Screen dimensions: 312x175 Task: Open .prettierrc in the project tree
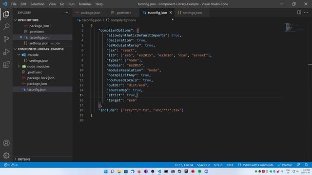pyautogui.click(x=35, y=72)
